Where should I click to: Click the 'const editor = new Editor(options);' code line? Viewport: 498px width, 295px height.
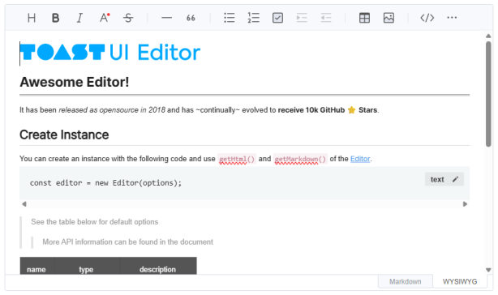105,183
